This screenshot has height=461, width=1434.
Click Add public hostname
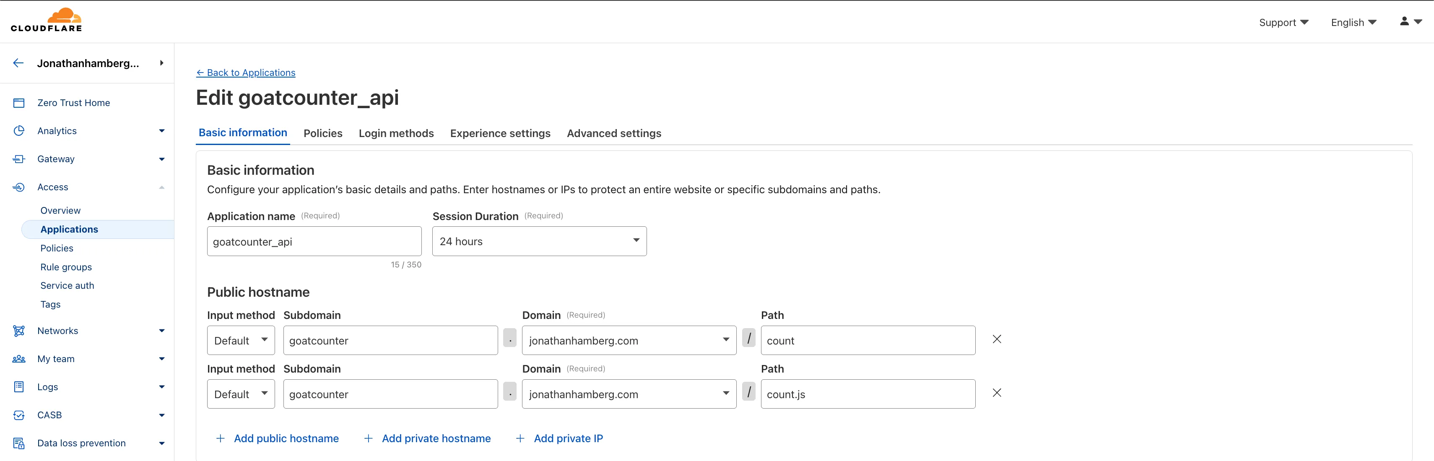coord(286,438)
